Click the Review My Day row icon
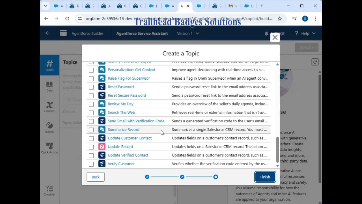 pyautogui.click(x=102, y=104)
